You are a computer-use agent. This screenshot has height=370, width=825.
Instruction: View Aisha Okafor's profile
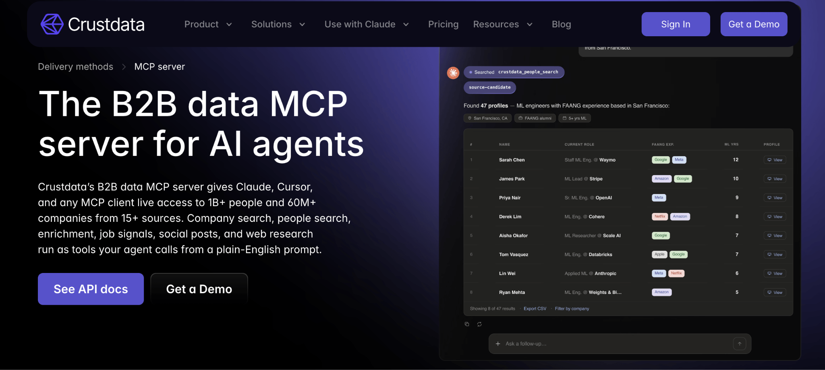tap(775, 236)
